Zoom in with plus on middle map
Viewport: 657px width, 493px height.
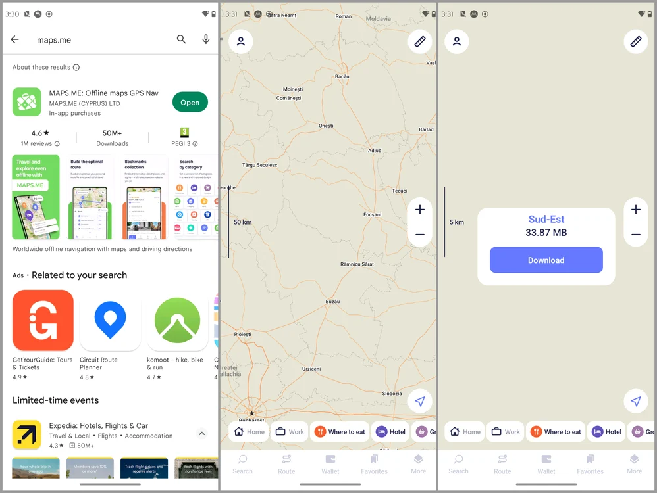[420, 209]
